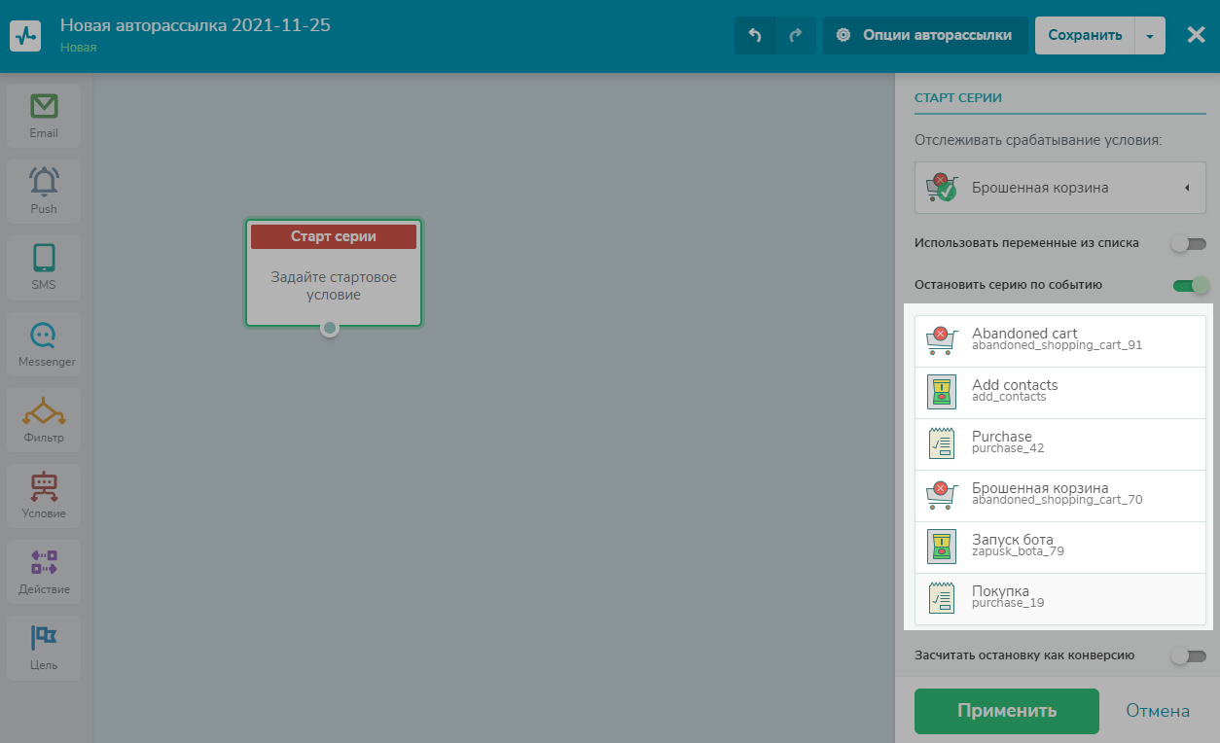1220x743 pixels.
Task: Click the Сохранить button
Action: click(x=1084, y=35)
